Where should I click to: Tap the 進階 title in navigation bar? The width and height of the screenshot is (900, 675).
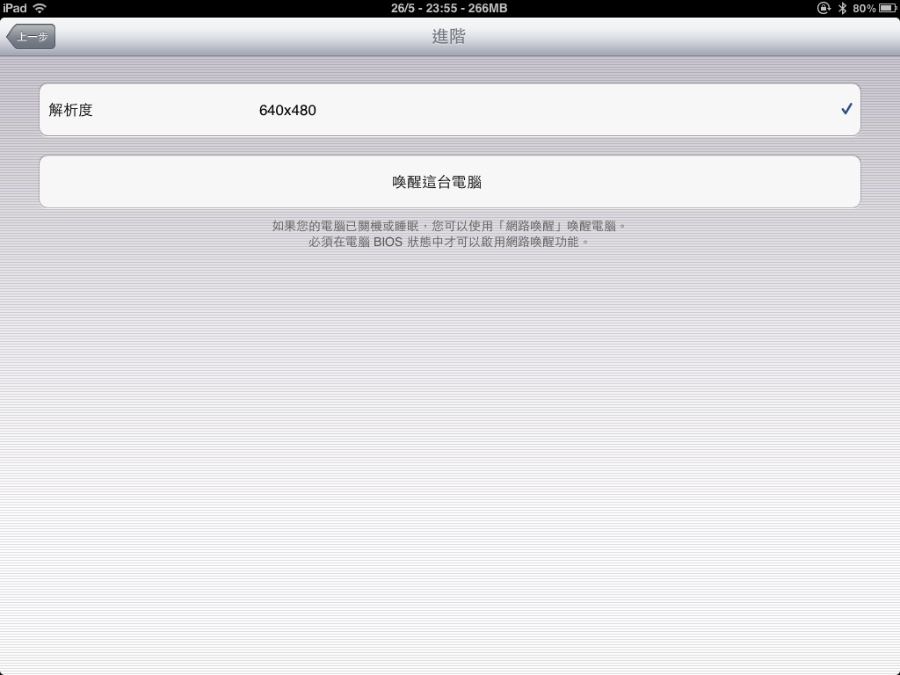point(449,37)
